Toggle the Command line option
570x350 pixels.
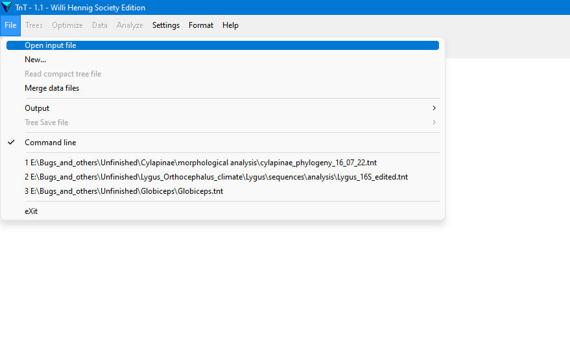click(x=222, y=143)
